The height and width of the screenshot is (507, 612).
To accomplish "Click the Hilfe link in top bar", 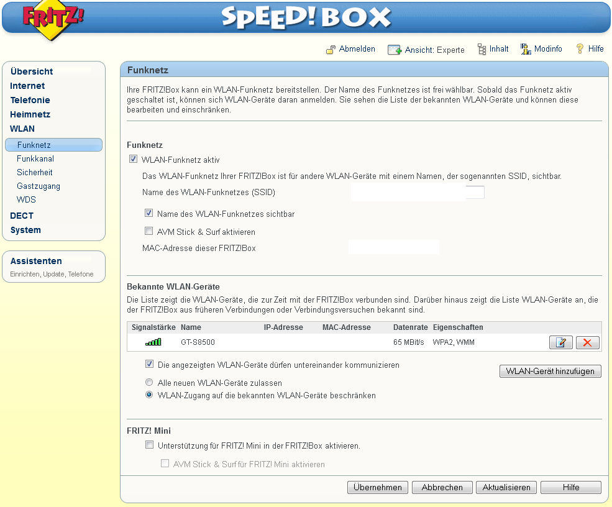I will point(596,49).
